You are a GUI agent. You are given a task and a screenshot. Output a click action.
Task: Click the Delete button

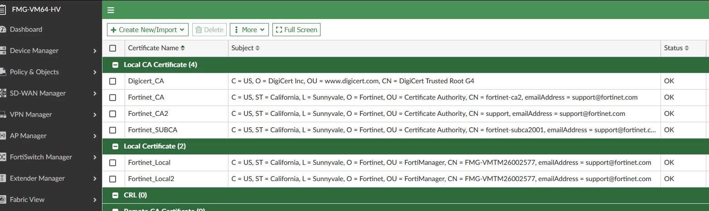pyautogui.click(x=209, y=30)
